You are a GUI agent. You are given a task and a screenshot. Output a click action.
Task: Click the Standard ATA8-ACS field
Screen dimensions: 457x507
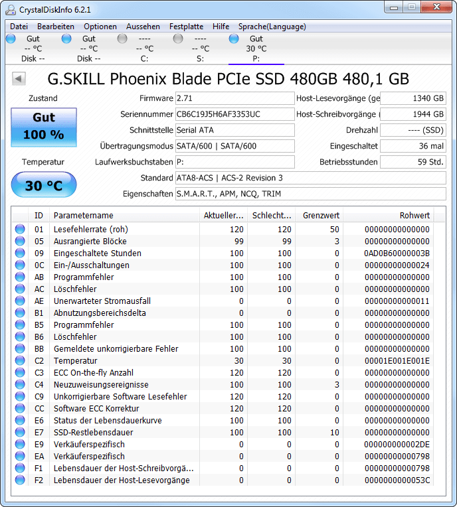311,178
